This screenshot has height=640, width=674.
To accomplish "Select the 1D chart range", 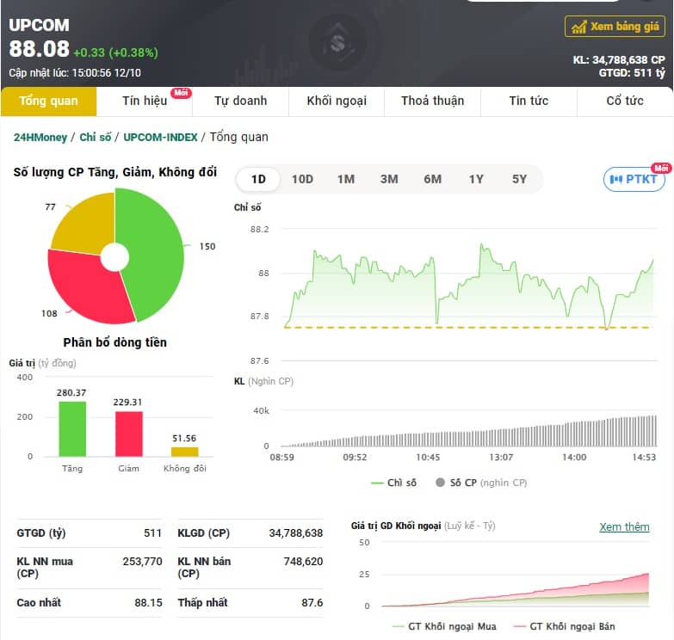I will pyautogui.click(x=258, y=179).
